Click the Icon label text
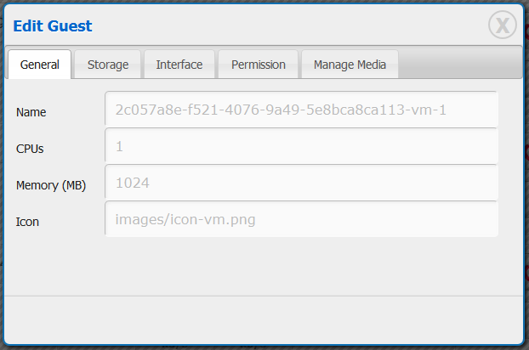Viewport: 529px width, 350px height. coord(27,222)
